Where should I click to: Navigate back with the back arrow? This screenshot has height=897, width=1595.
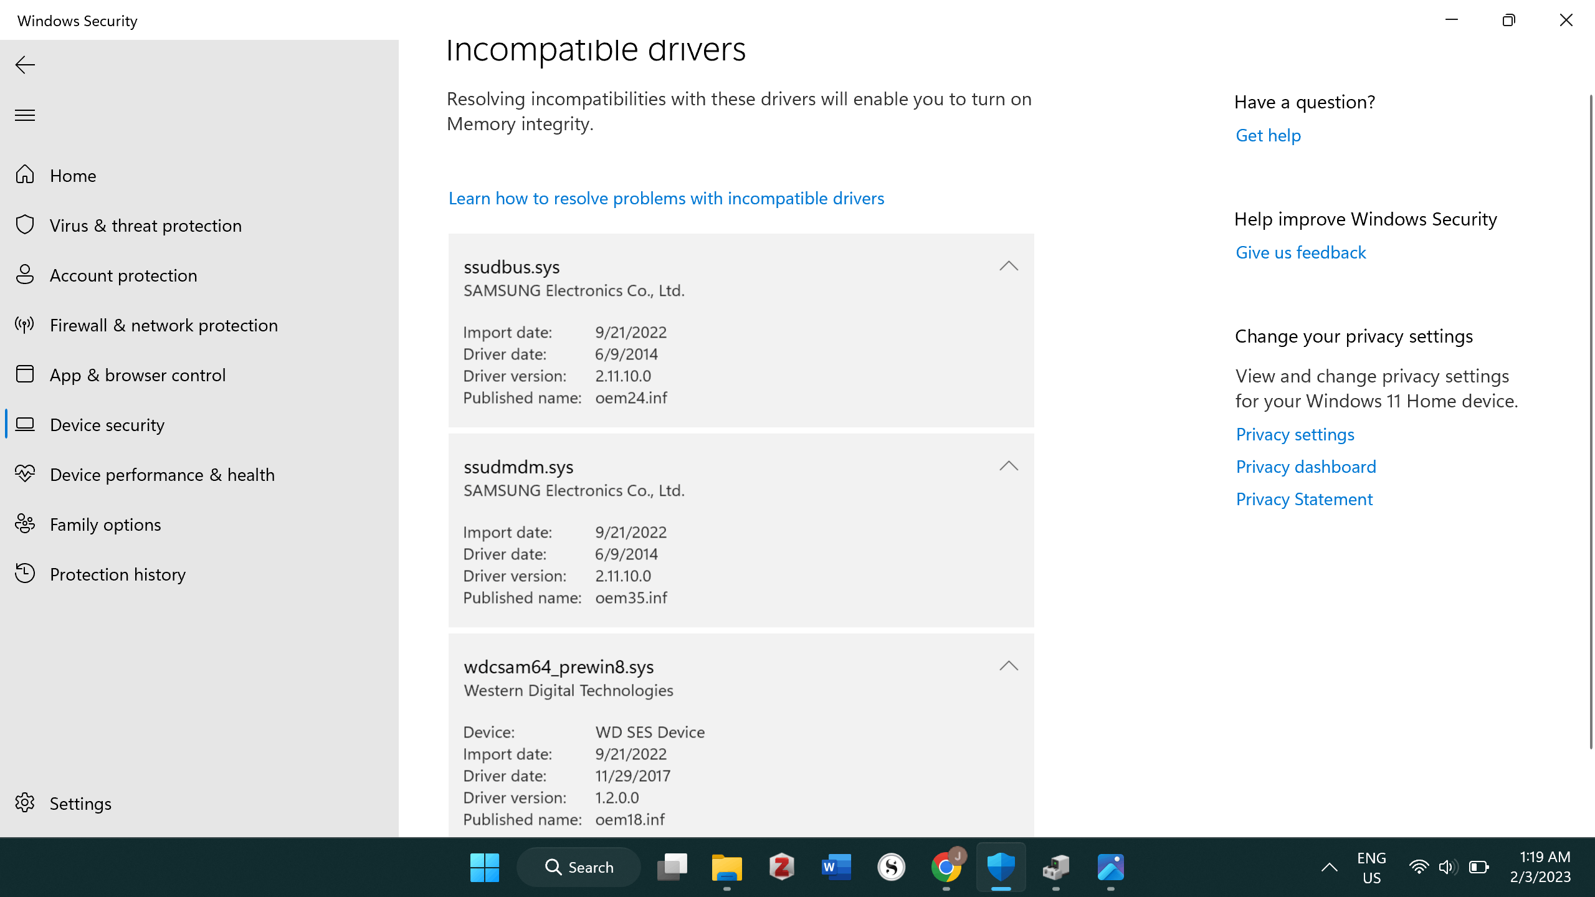pos(24,65)
